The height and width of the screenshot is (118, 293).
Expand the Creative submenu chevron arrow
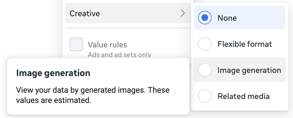[x=183, y=13]
